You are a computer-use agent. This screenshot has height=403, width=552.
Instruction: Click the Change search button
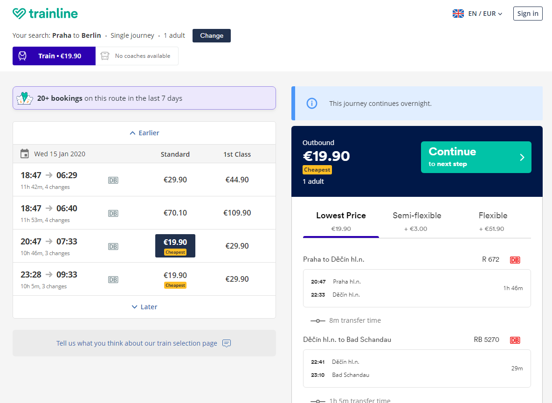click(x=211, y=36)
